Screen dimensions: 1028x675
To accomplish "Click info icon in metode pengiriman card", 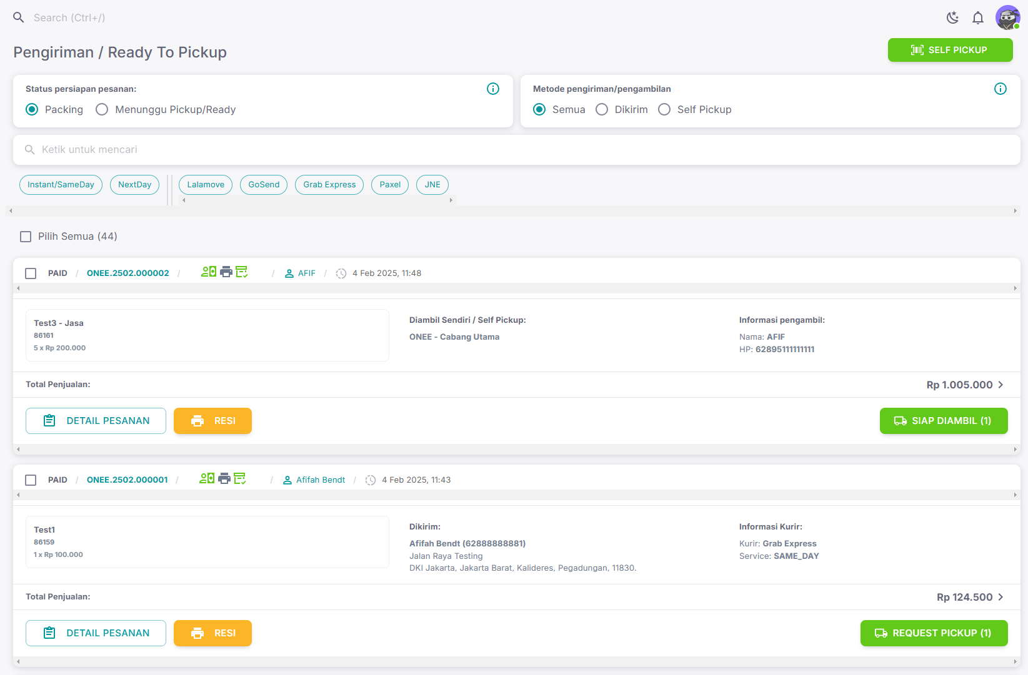I will click(x=1001, y=89).
